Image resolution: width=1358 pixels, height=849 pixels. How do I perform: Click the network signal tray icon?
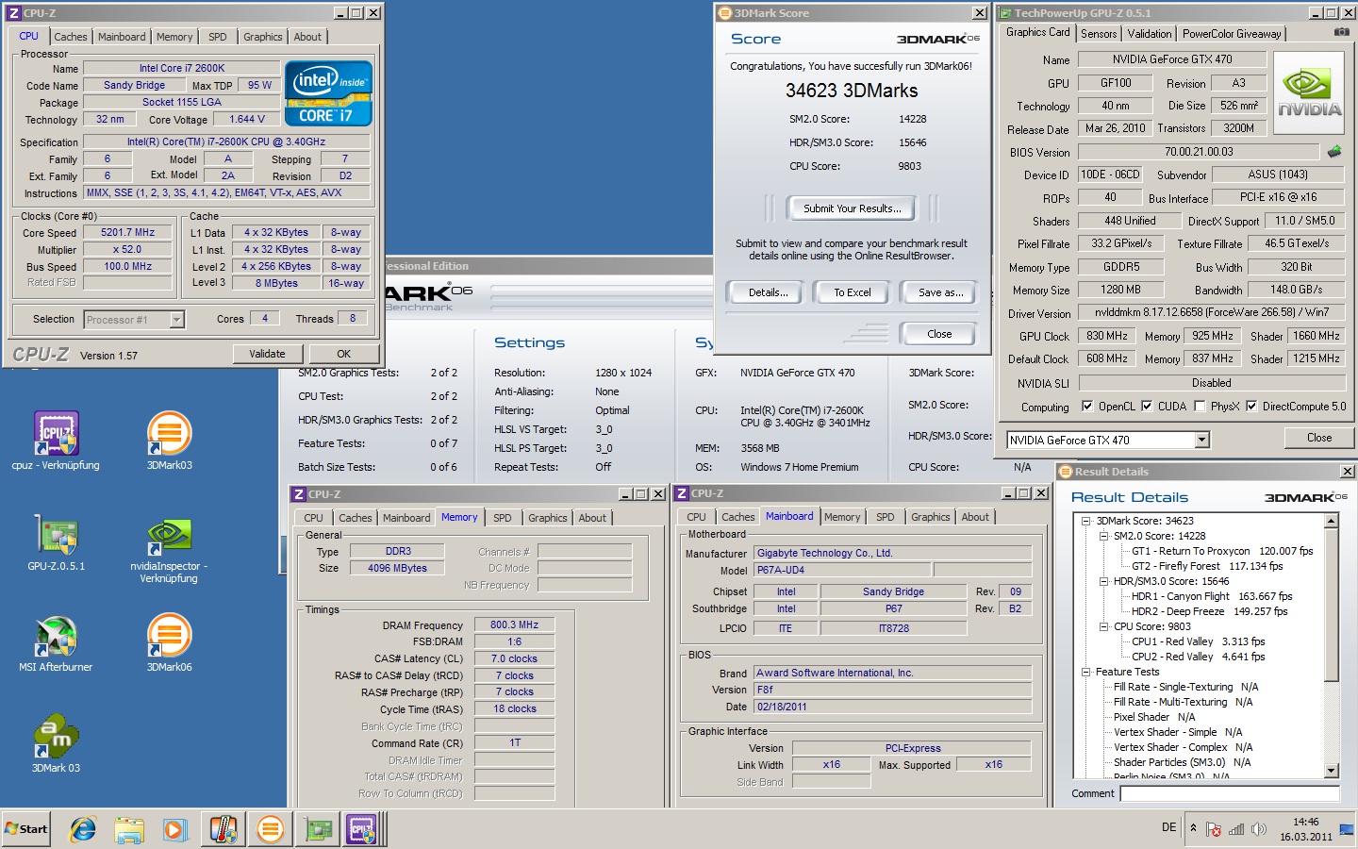pyautogui.click(x=1235, y=829)
